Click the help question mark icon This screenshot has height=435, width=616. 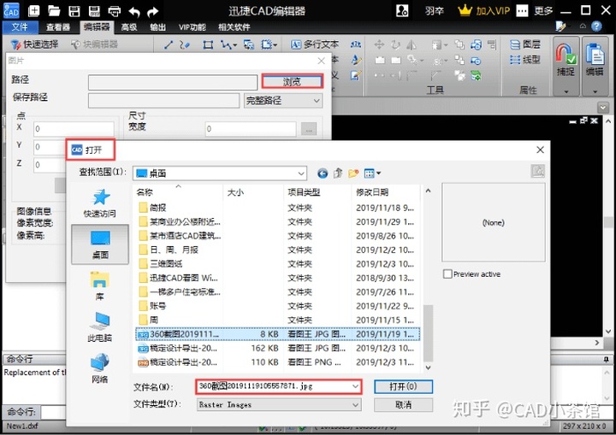click(x=596, y=26)
